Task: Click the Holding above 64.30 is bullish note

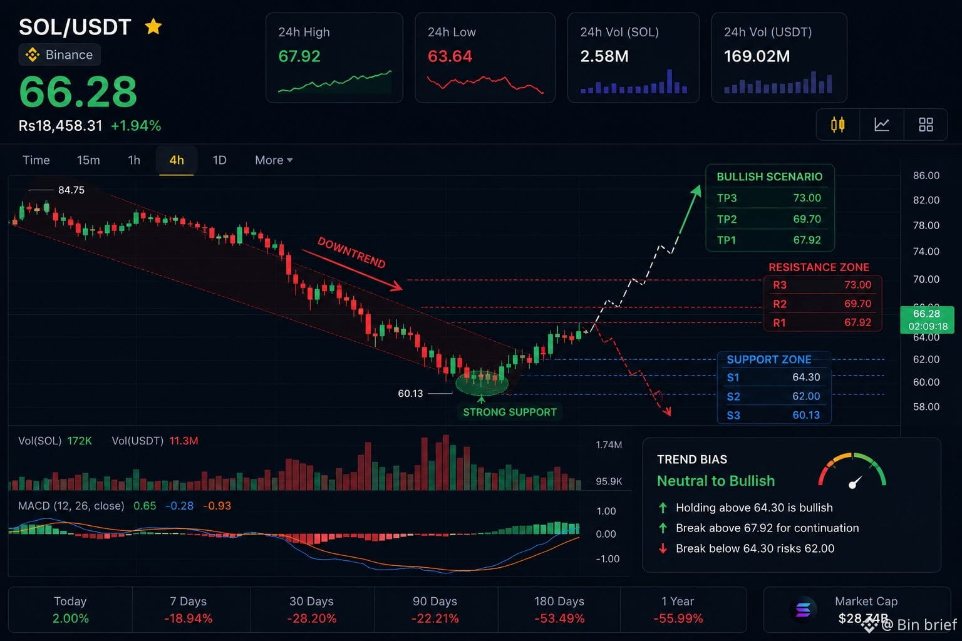Action: [754, 508]
